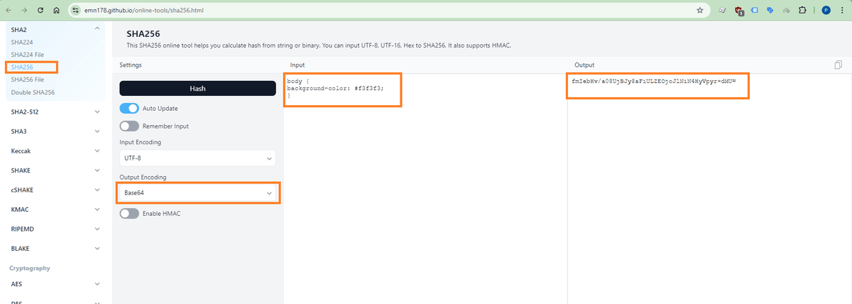Open the blue tag extension icon
Screen dimensions: 852x304
click(x=771, y=11)
